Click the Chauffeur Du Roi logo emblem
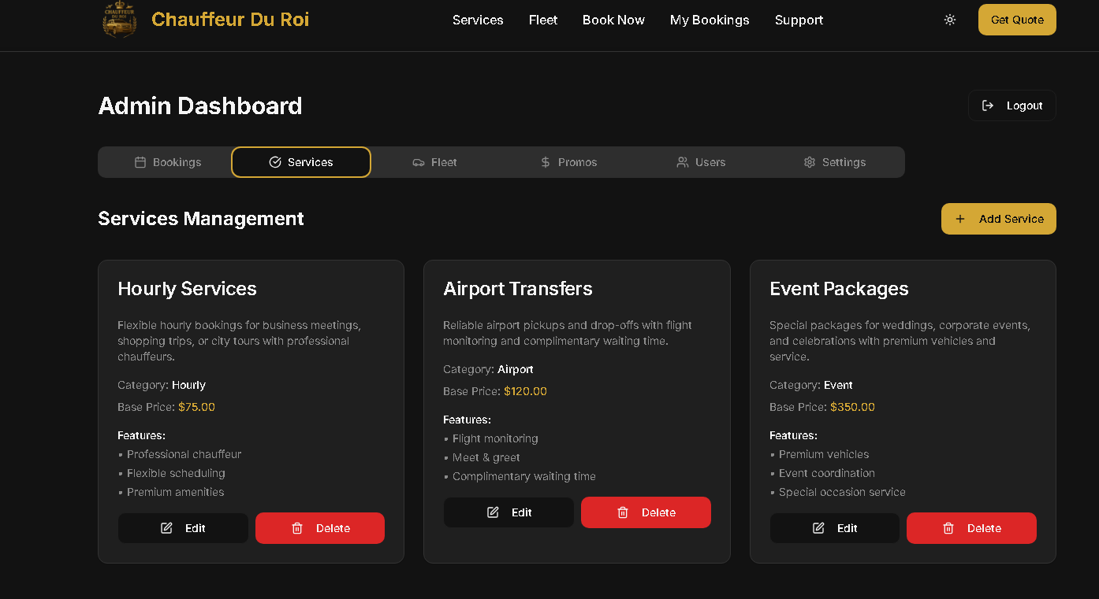Screen dimensions: 1099x599 tap(120, 20)
